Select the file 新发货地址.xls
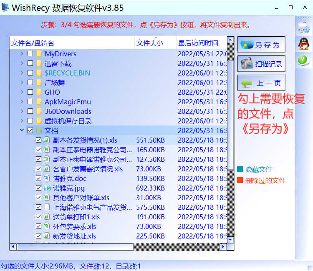The width and height of the screenshot is (313, 271). (x=74, y=236)
